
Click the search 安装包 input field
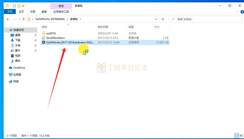(206, 19)
